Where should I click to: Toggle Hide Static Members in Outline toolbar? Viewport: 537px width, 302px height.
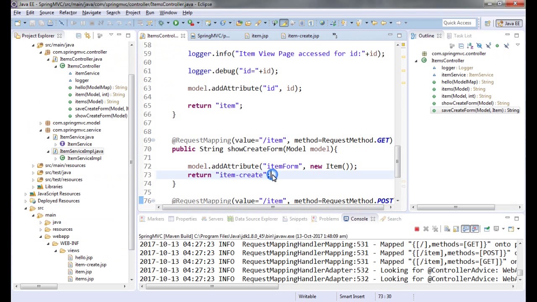(x=488, y=46)
